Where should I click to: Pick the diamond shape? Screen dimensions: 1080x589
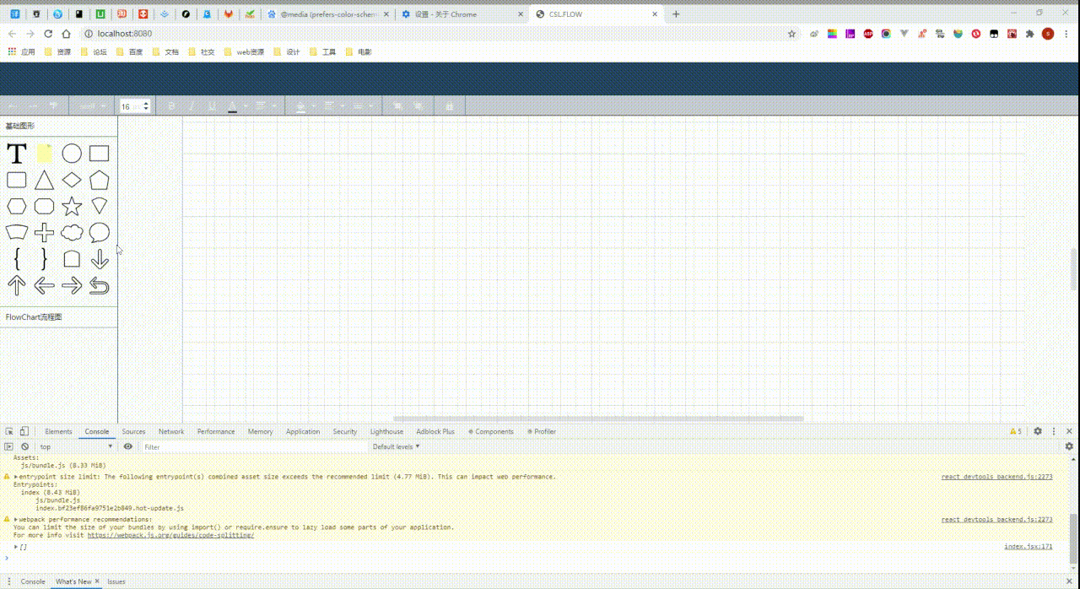coord(72,180)
